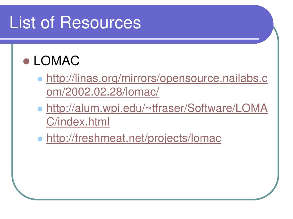The image size is (293, 219).
Task: Click the blue bullet before the linas.org link
Action: point(40,79)
